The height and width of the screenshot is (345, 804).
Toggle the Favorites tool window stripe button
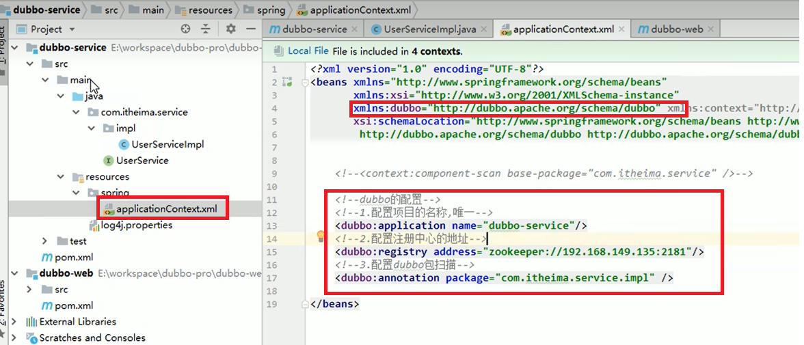coord(3,307)
